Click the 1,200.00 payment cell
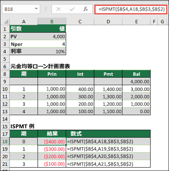 (x=108, y=104)
